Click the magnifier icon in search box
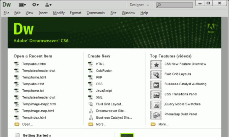Viewport: 229px width, 137px height. 159,5
